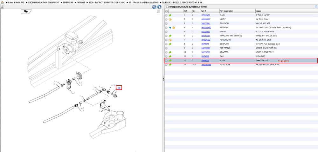
Task: Click green arrow icon in CAP row
Action: (170, 56)
